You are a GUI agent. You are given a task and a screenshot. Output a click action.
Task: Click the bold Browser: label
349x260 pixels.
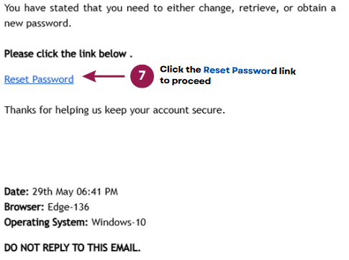pos(24,207)
